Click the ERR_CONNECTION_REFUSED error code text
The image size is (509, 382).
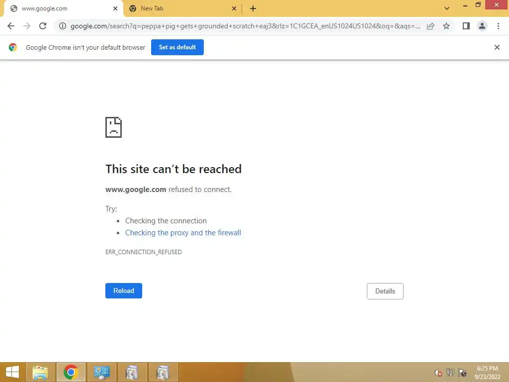[x=144, y=252]
